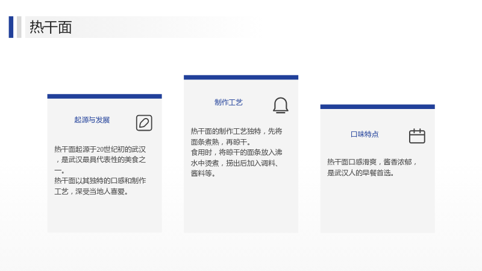Image resolution: width=482 pixels, height=271 pixels.
Task: Select text about 独特的口感和制作工艺
Action: click(x=100, y=186)
